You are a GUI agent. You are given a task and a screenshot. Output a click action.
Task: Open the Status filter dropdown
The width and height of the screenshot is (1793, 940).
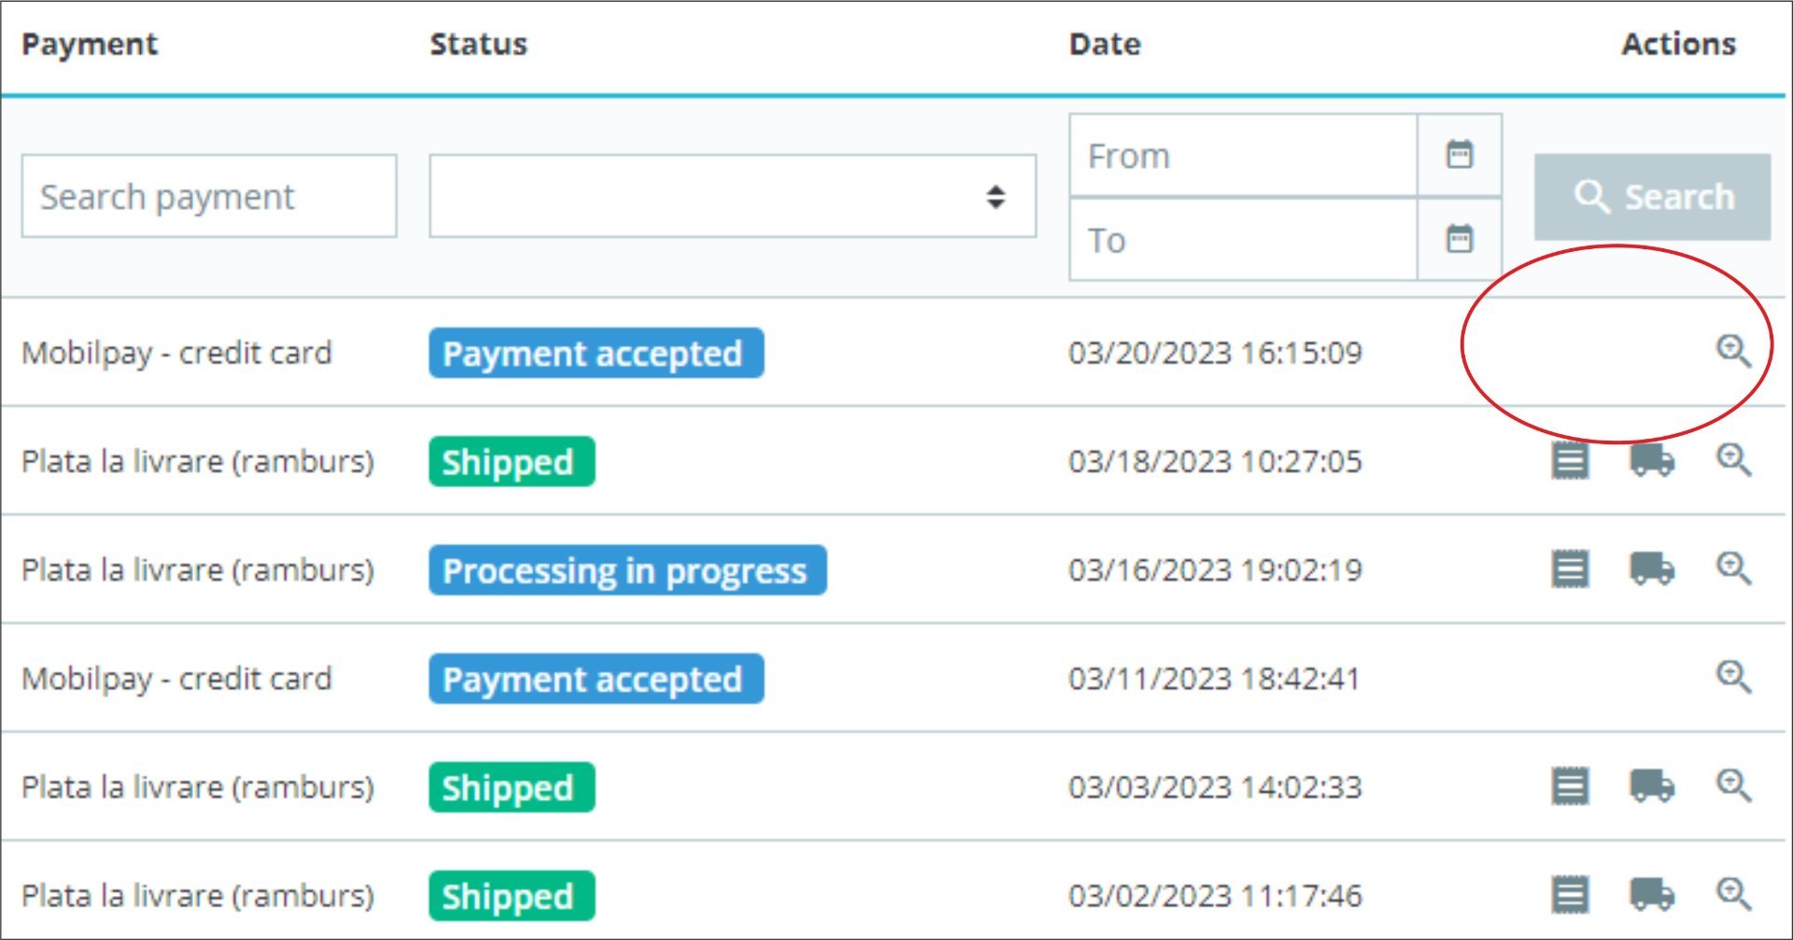[x=732, y=196]
